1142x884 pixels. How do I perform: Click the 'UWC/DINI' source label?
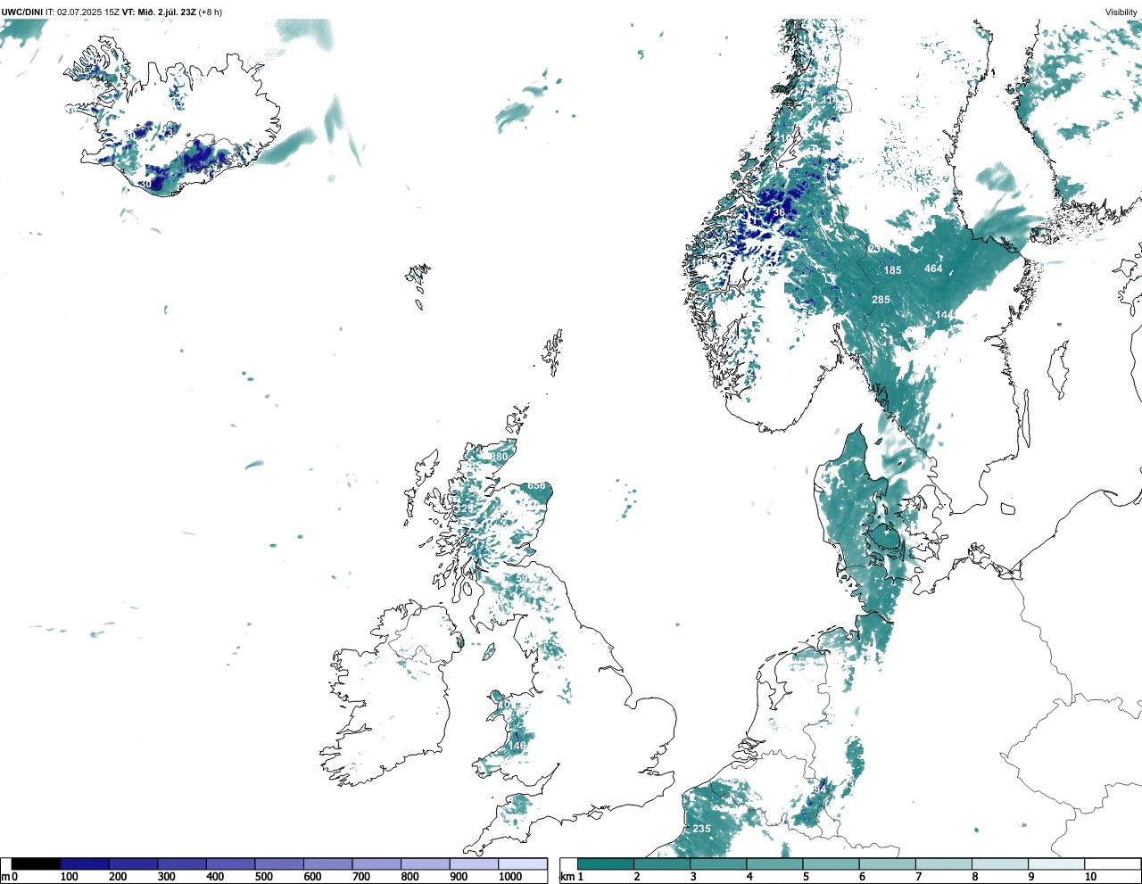[22, 12]
